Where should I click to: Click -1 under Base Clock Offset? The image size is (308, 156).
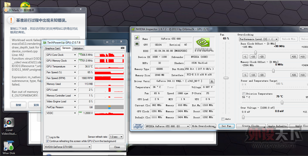245,57
